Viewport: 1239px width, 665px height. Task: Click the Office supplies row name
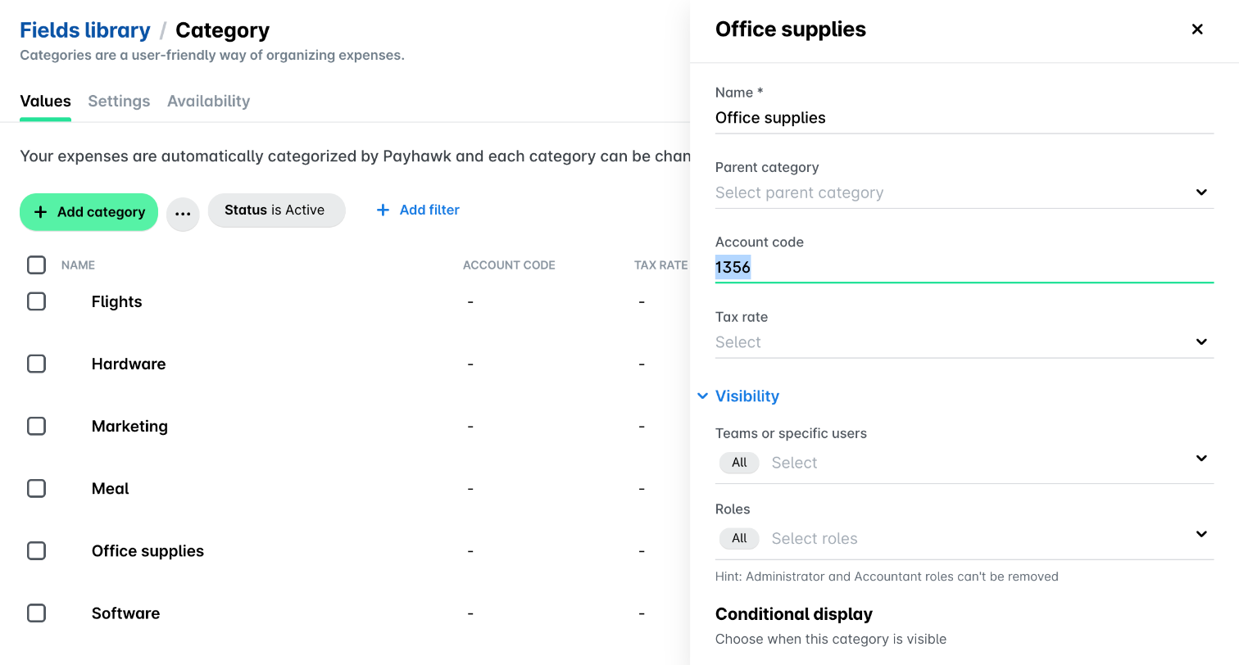(147, 550)
